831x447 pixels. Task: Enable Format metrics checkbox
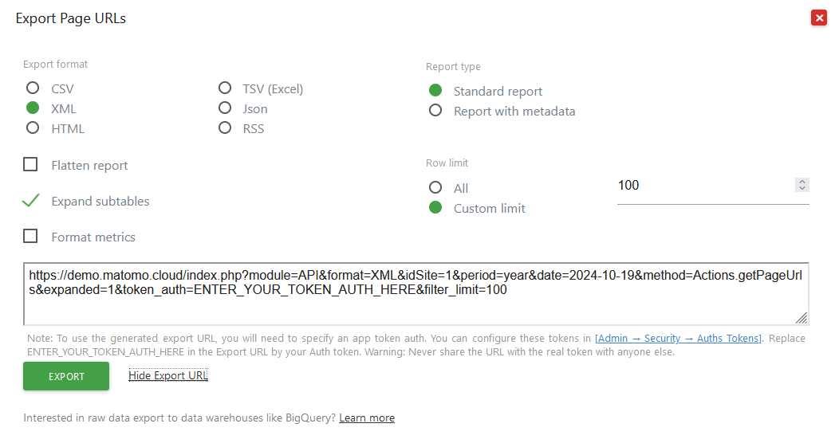(31, 237)
